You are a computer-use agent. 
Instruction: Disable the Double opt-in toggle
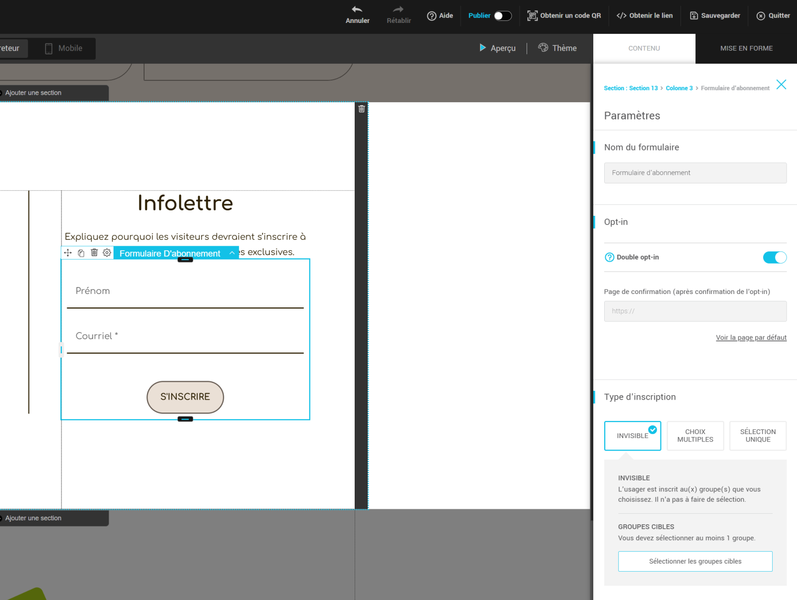coord(775,257)
